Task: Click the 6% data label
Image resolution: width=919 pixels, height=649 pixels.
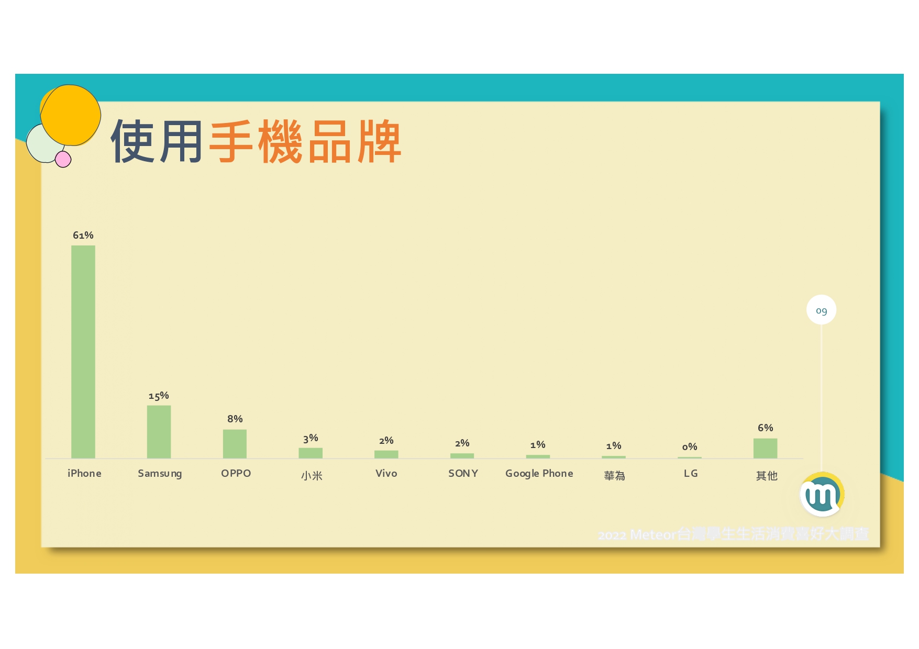Action: click(x=766, y=428)
